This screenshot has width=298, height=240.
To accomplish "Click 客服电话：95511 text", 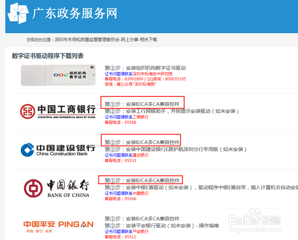I will tap(120, 237).
